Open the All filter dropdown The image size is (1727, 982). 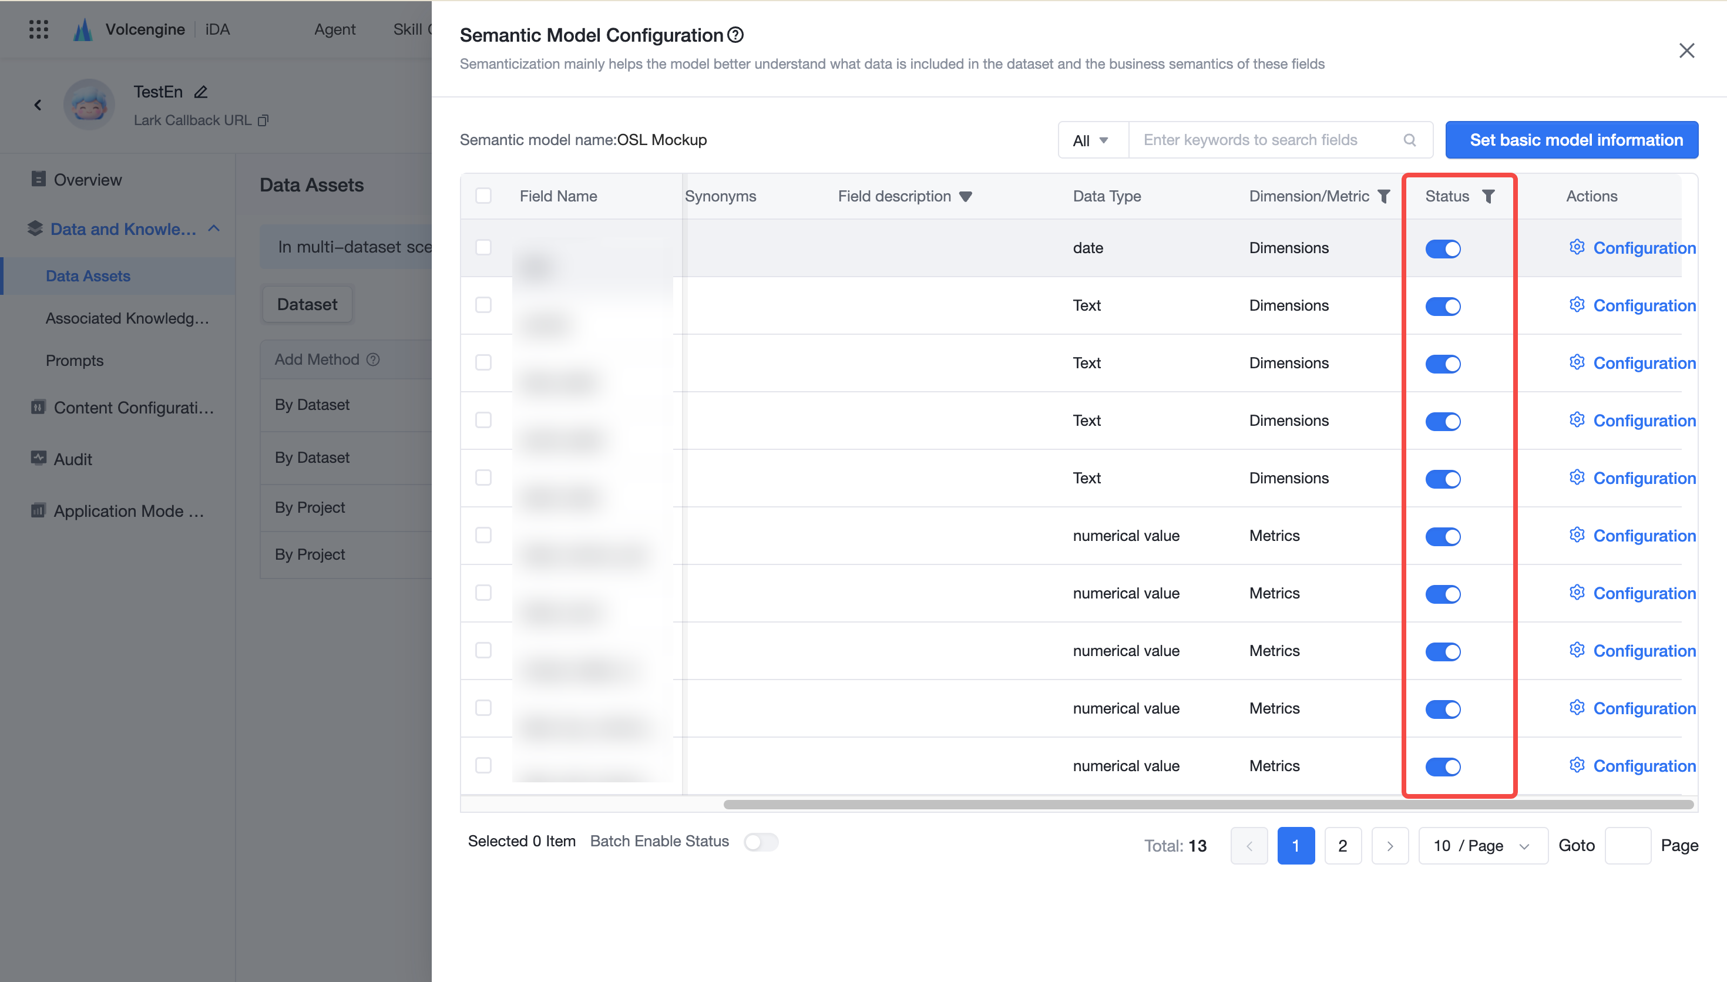click(x=1093, y=140)
